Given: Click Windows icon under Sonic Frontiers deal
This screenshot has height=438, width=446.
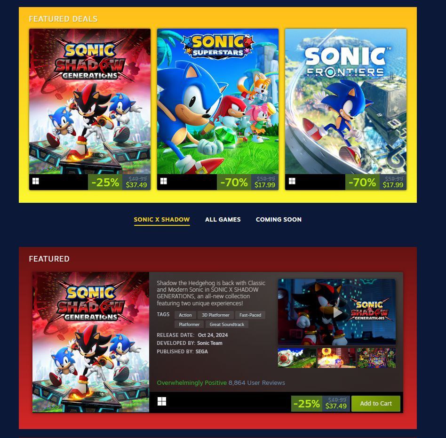Looking at the screenshot, I should pyautogui.click(x=292, y=181).
